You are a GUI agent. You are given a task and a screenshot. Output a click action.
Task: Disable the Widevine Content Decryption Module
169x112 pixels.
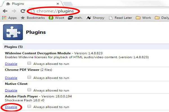(x=11, y=64)
